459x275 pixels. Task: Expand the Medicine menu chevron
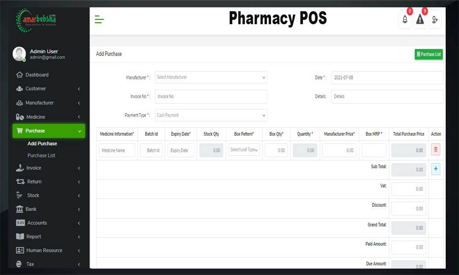tap(79, 117)
